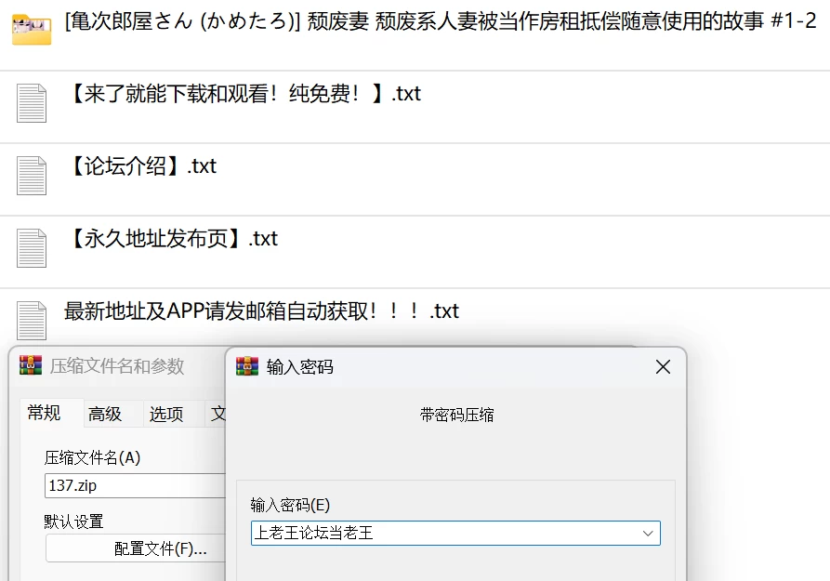Expand the password field dropdown arrow
Image resolution: width=830 pixels, height=581 pixels.
click(x=648, y=534)
